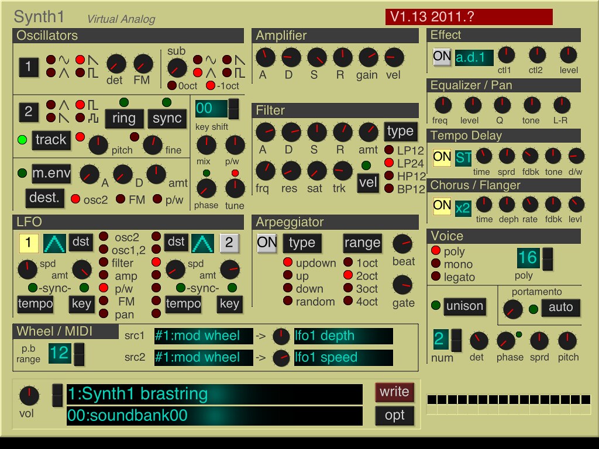Click the Tempo Delay ST mode display

463,158
